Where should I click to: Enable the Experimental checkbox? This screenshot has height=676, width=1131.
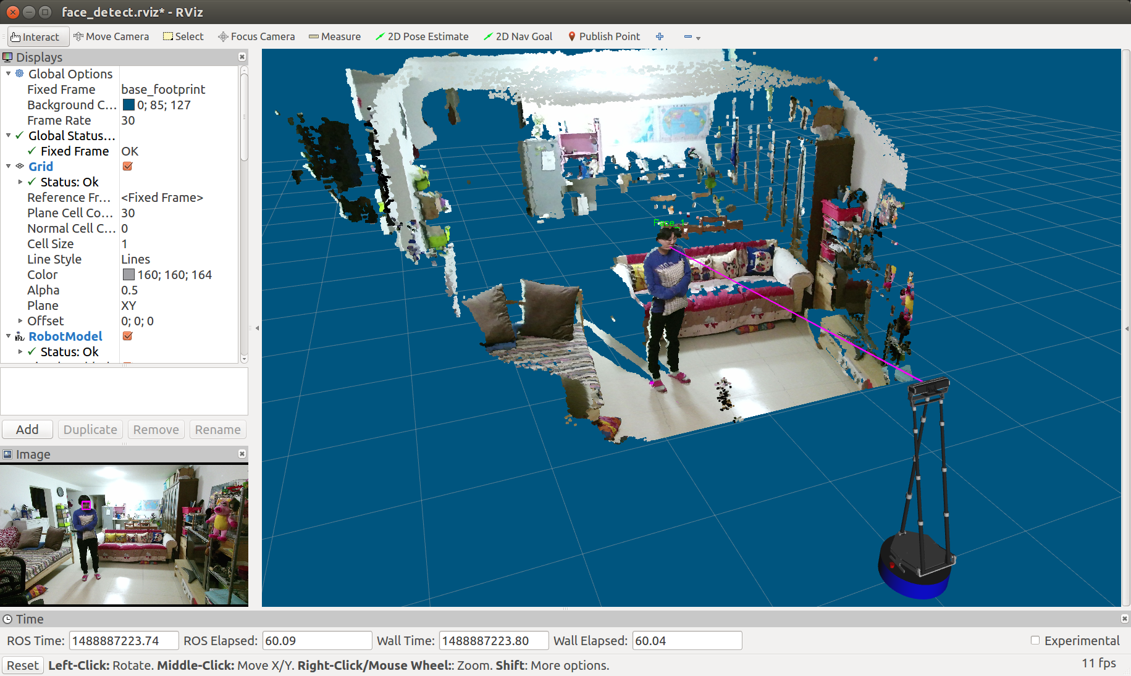(x=1035, y=641)
